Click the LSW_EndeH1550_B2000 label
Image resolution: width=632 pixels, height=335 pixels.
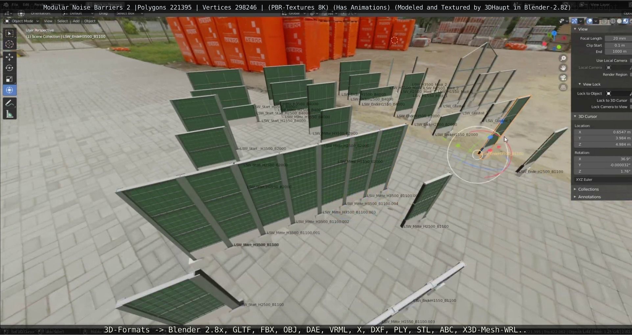(456, 135)
